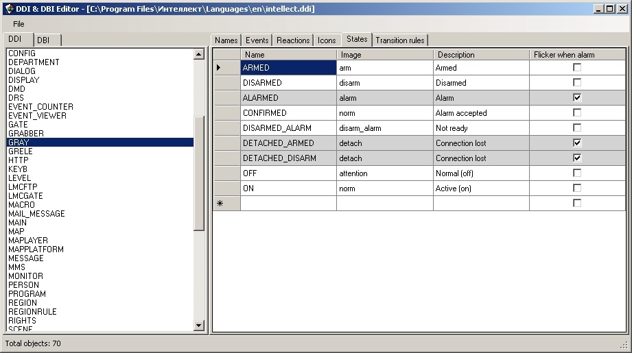This screenshot has height=353, width=632.
Task: Click the window resize grip in status bar
Action: click(x=624, y=344)
